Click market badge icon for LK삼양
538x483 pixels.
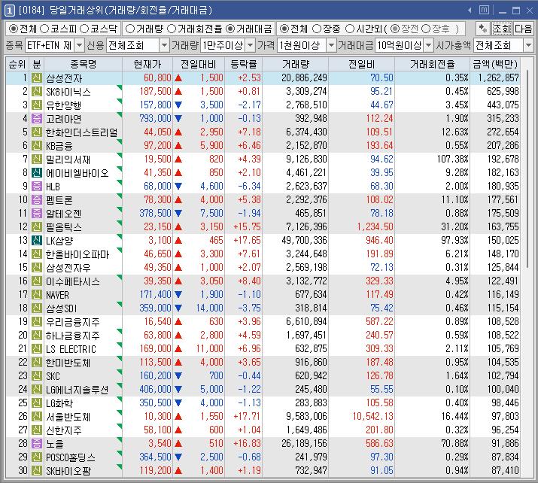tap(37, 241)
